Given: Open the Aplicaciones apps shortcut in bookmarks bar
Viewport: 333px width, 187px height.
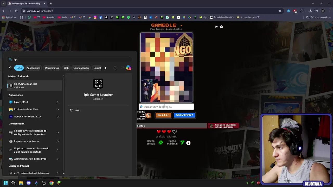Looking at the screenshot, I should point(10,17).
